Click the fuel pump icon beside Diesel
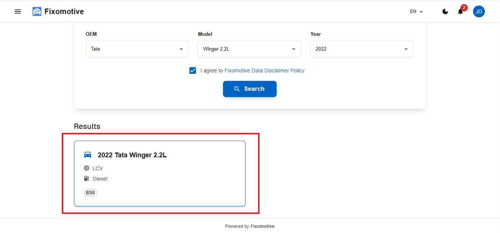This screenshot has width=500, height=233. point(87,179)
